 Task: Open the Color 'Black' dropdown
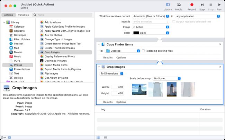pos(151,33)
